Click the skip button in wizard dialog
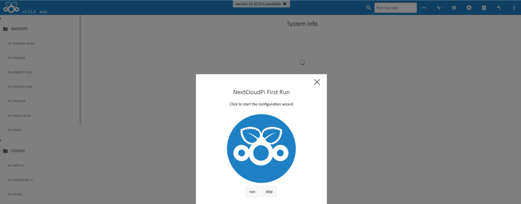Image resolution: width=521 pixels, height=204 pixels. tap(269, 191)
